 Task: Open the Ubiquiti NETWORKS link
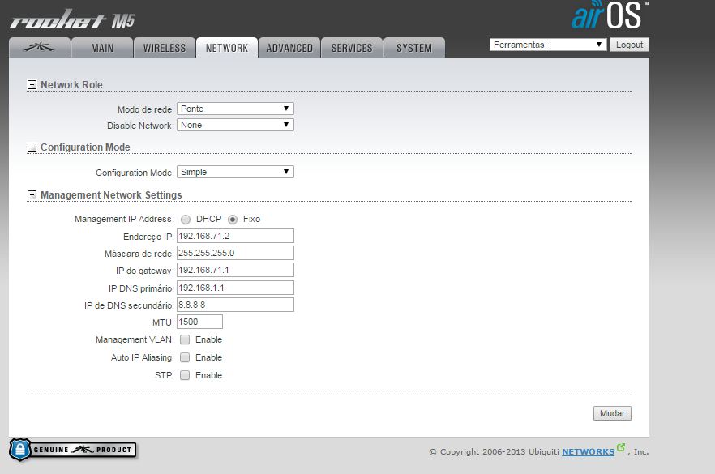coord(588,451)
